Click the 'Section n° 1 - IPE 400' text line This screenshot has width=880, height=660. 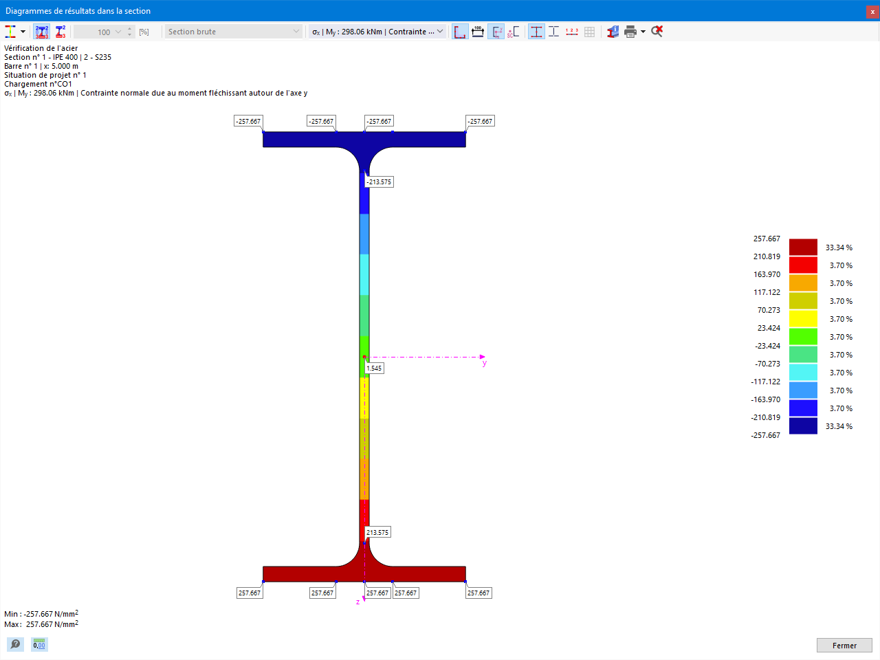[x=58, y=57]
